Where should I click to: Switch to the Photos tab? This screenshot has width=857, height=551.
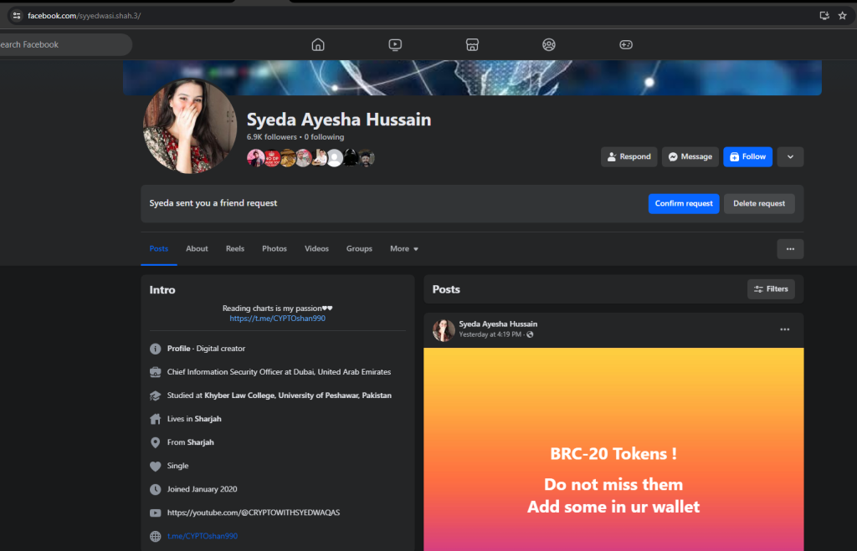[275, 248]
